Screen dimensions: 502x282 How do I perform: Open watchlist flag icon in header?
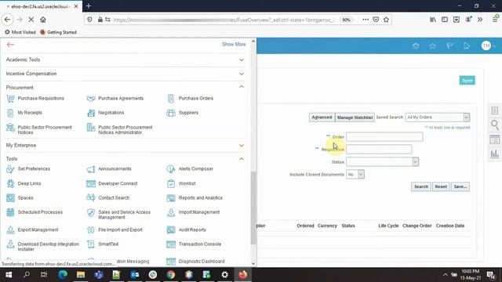point(449,46)
